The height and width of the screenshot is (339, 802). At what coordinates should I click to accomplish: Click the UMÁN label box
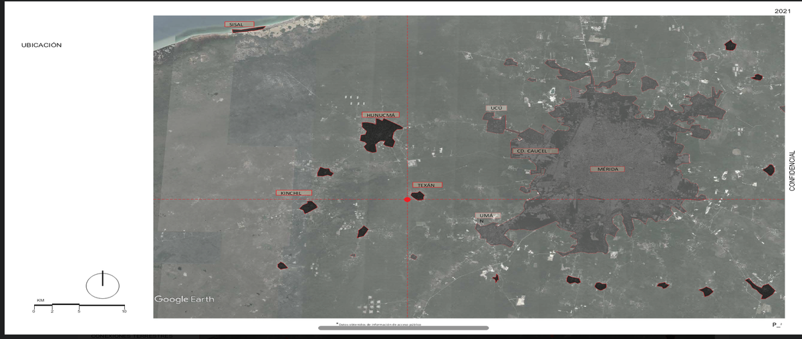tap(486, 217)
